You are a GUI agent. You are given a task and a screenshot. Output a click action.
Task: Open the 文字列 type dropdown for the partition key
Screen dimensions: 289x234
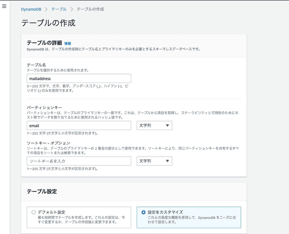coord(154,125)
